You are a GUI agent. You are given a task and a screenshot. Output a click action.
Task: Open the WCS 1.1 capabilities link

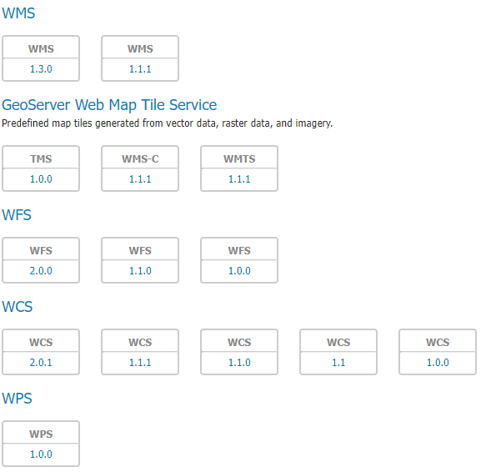[x=338, y=362]
